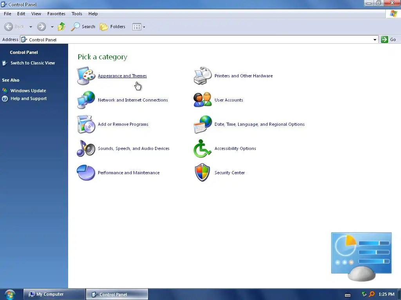Click the Up folder toolbar icon
Viewport: 401px width, 300px height.
(61, 27)
